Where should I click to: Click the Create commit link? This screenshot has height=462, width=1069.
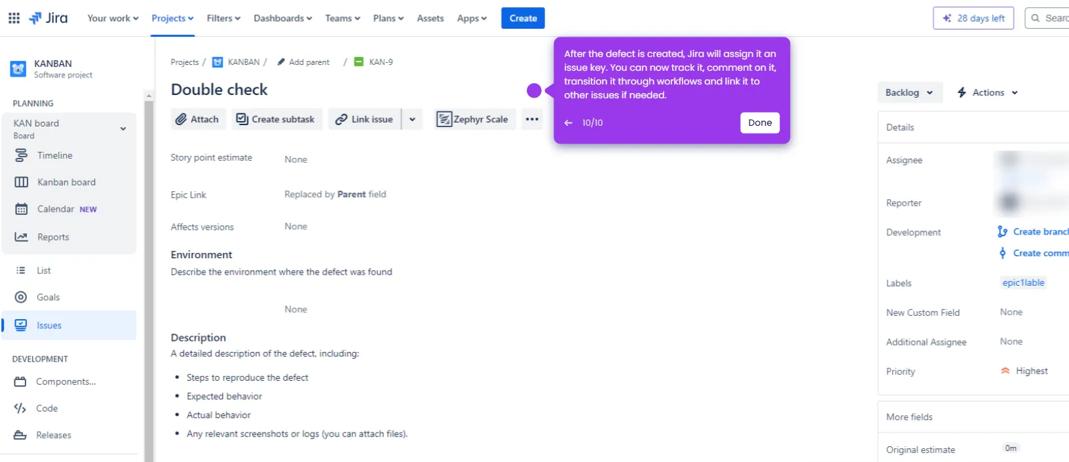click(x=1034, y=253)
